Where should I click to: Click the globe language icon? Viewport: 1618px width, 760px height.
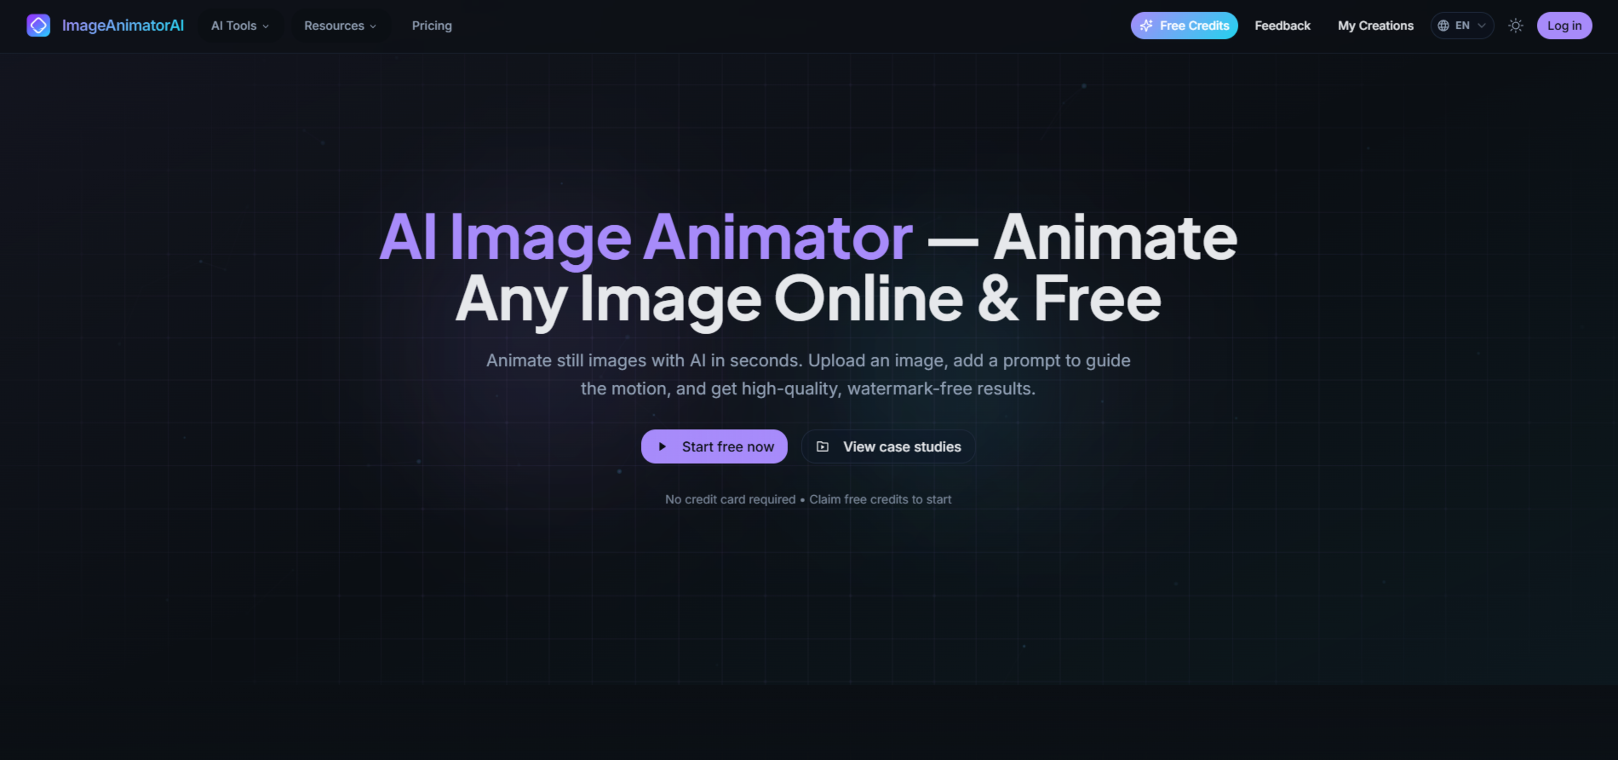[x=1444, y=26]
